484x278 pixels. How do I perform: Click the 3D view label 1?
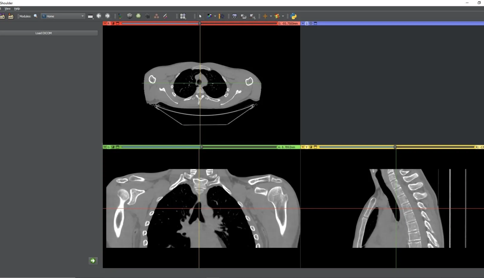[x=307, y=23]
